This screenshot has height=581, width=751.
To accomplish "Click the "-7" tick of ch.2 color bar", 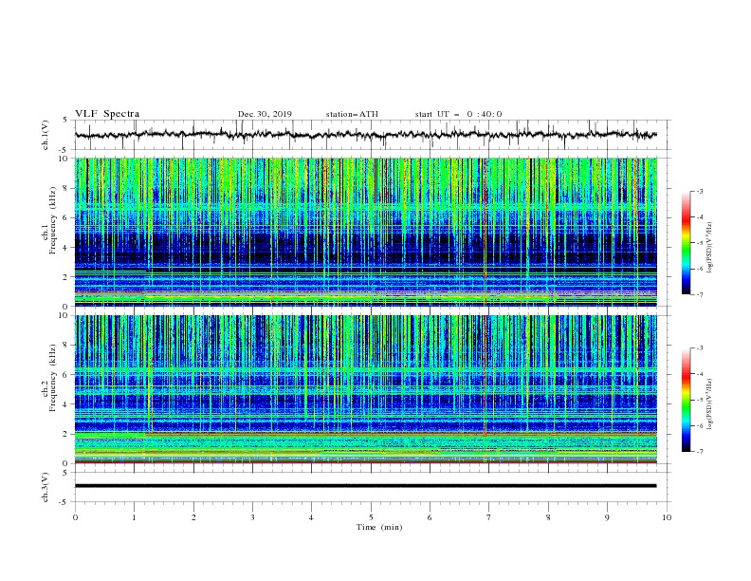I will tap(699, 452).
